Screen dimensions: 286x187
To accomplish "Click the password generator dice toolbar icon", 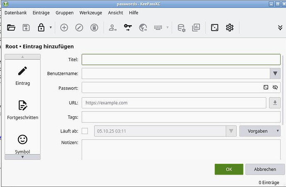I will pos(214,28).
